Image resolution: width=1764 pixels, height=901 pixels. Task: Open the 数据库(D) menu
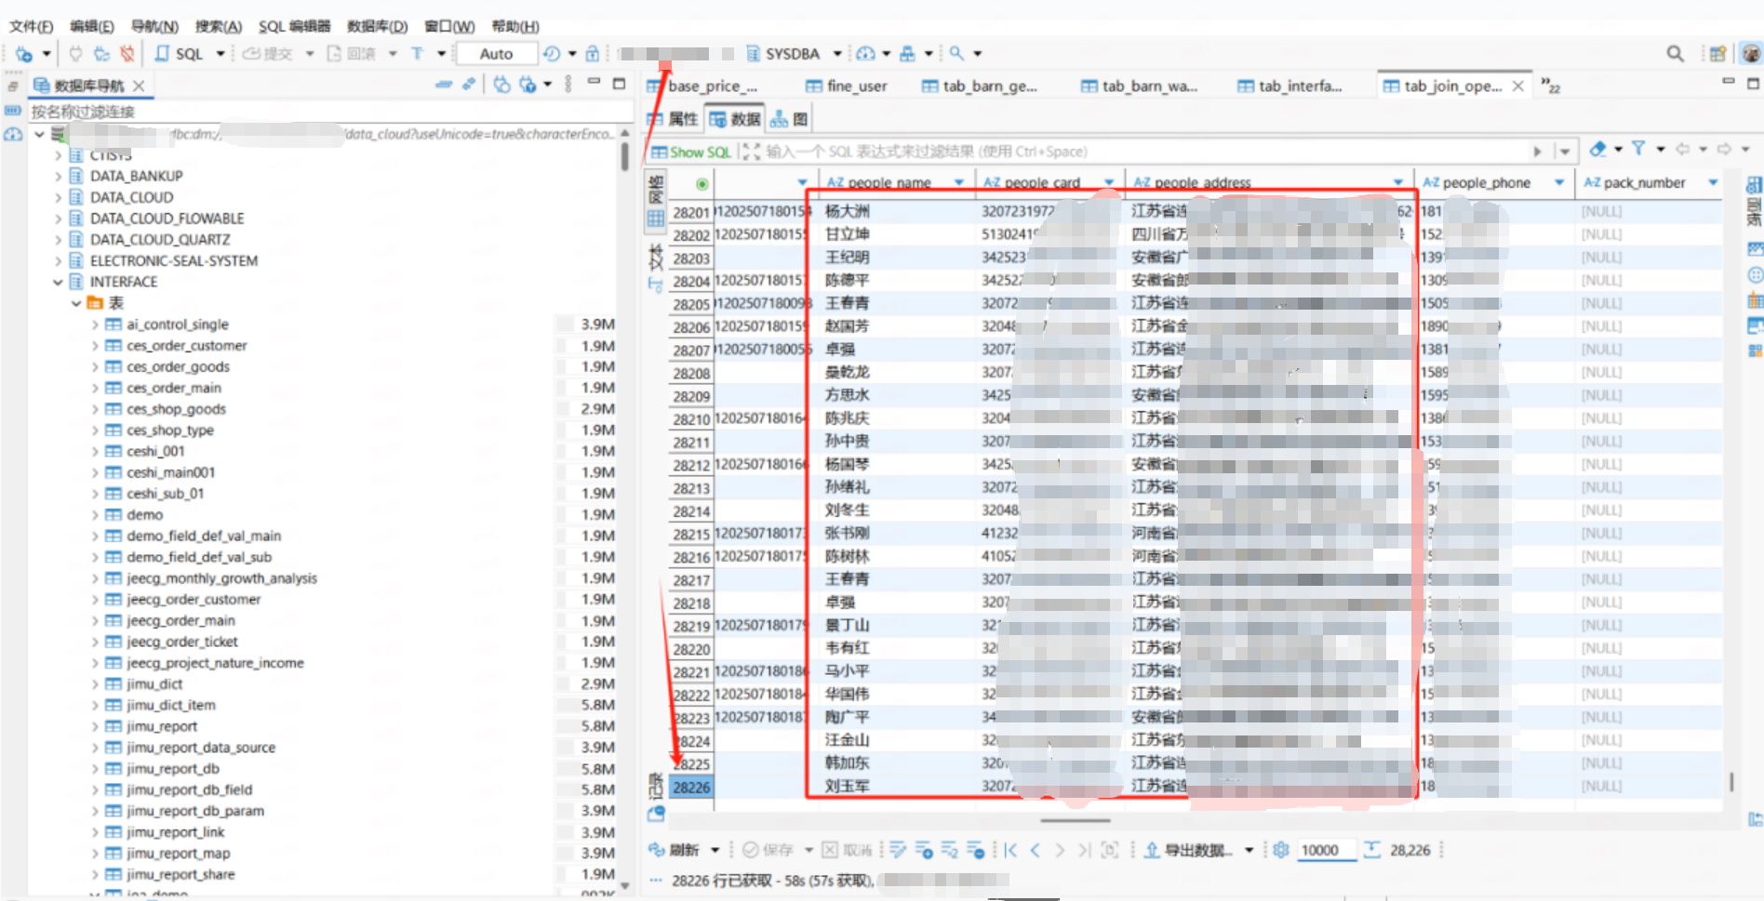377,26
